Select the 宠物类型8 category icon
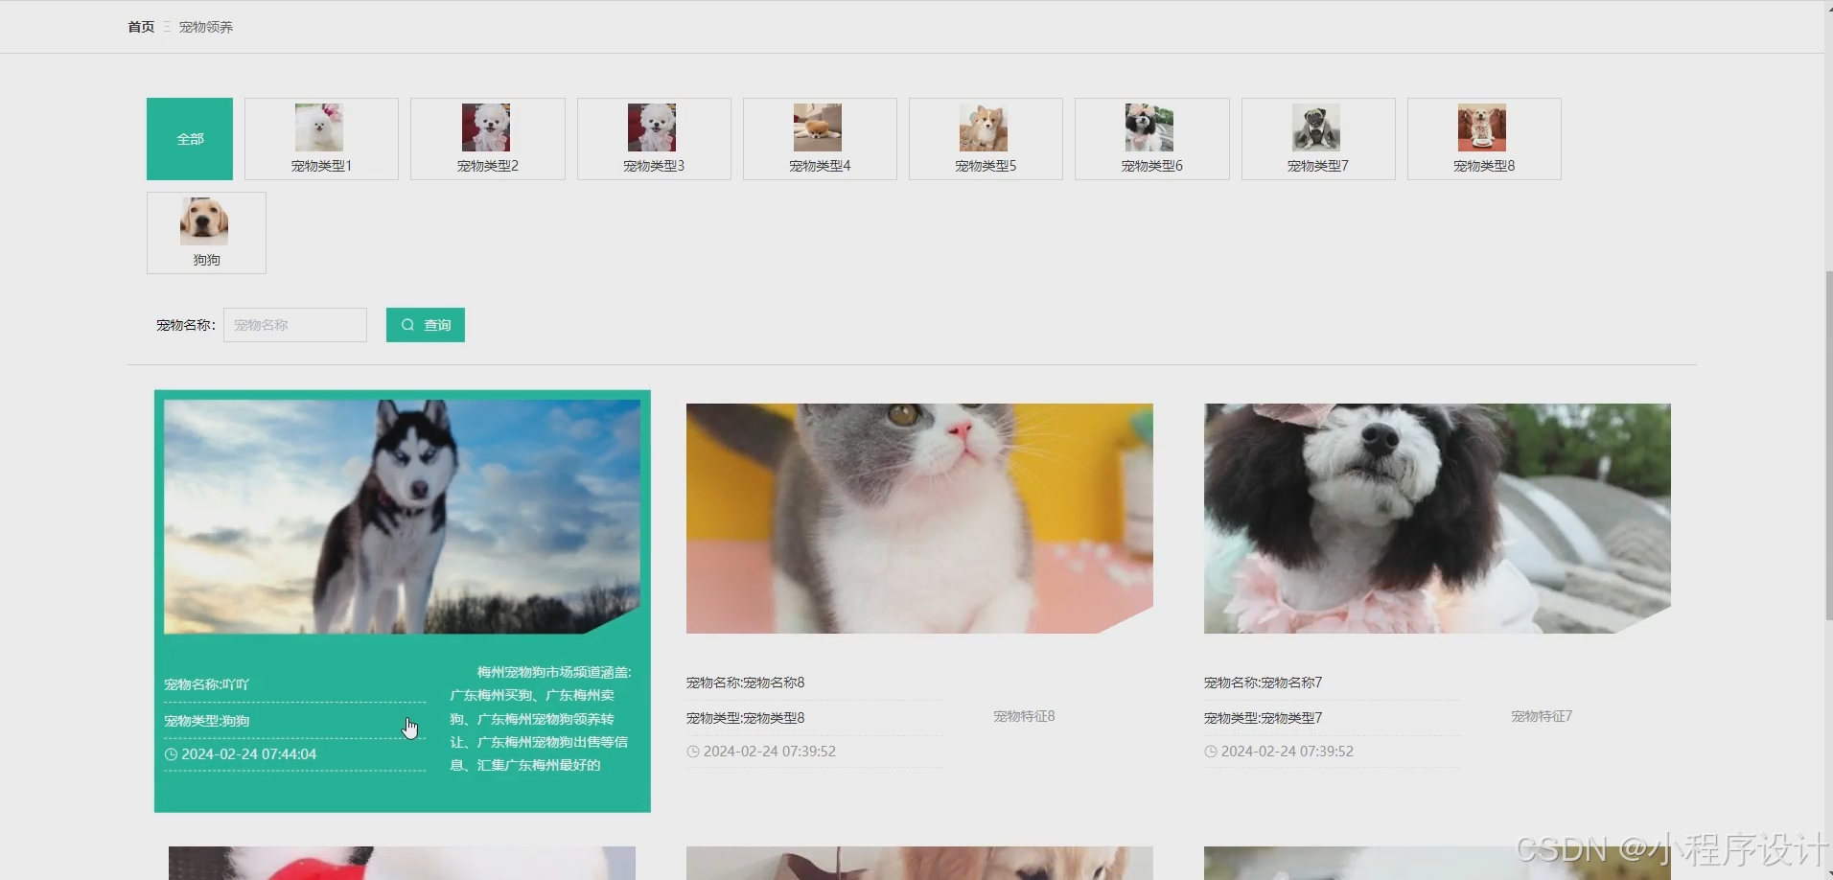Screen dimensions: 1833x880 tap(1483, 139)
